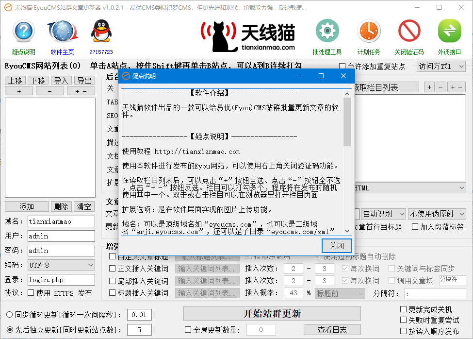This screenshot has width=473, height=339.
Task: Click the 关闭验证码 prohibition icon
Action: click(x=409, y=31)
